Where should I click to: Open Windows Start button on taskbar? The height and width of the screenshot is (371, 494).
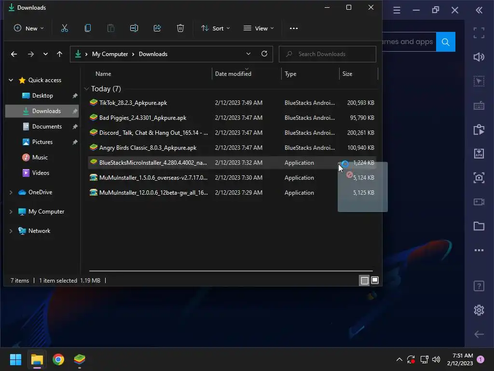coord(15,359)
